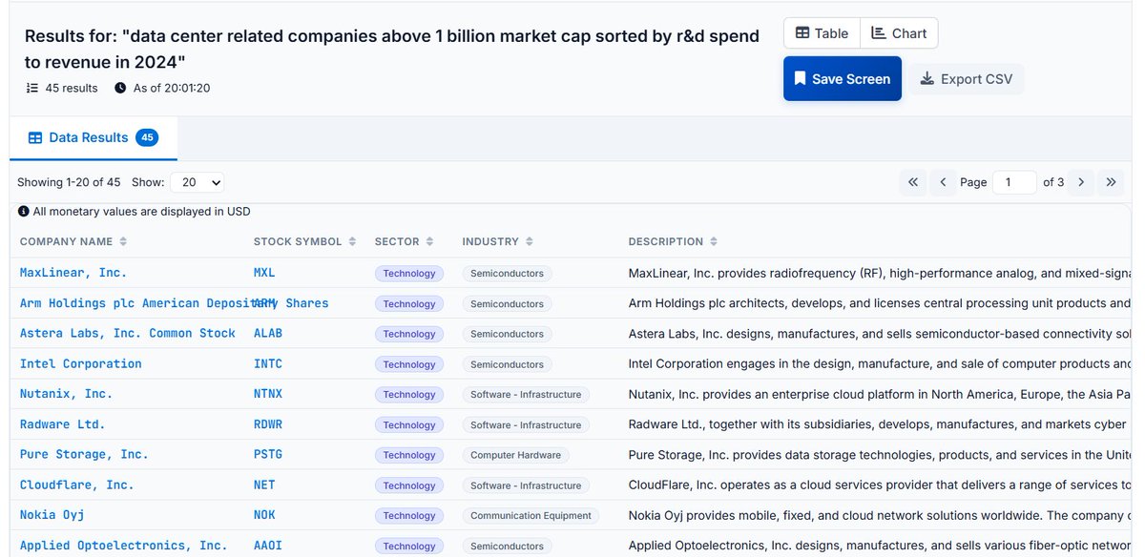Open Nokia Oyj company link
Screen dimensions: 1145x557
coord(52,515)
